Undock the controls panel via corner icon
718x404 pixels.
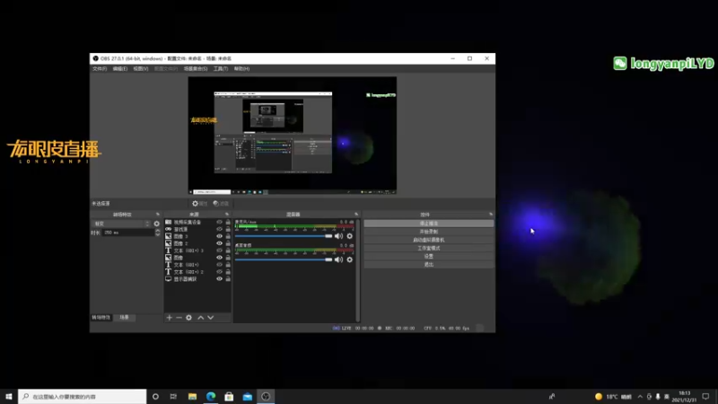point(491,215)
